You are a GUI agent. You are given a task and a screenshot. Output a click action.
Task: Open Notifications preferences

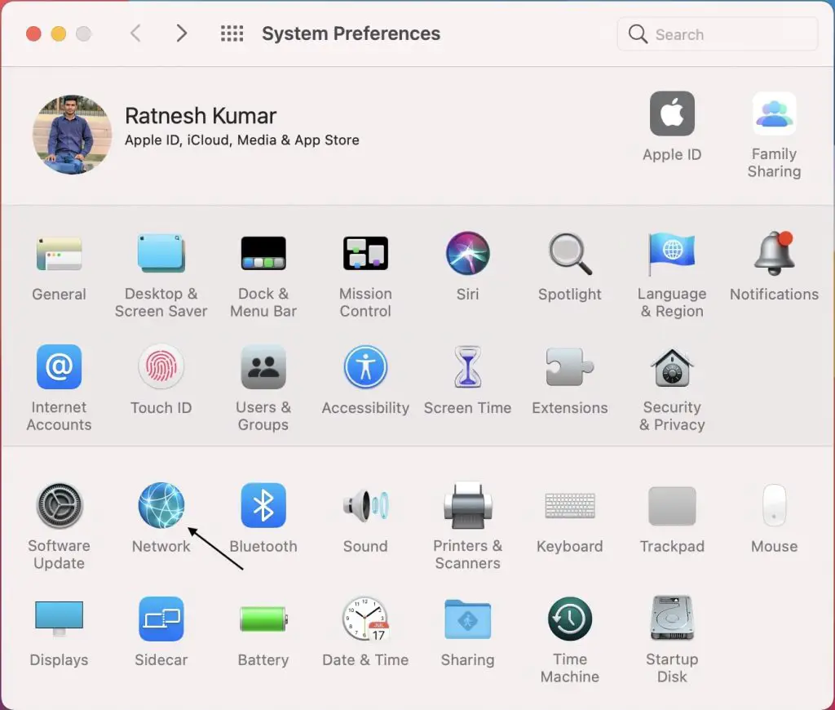click(x=775, y=253)
